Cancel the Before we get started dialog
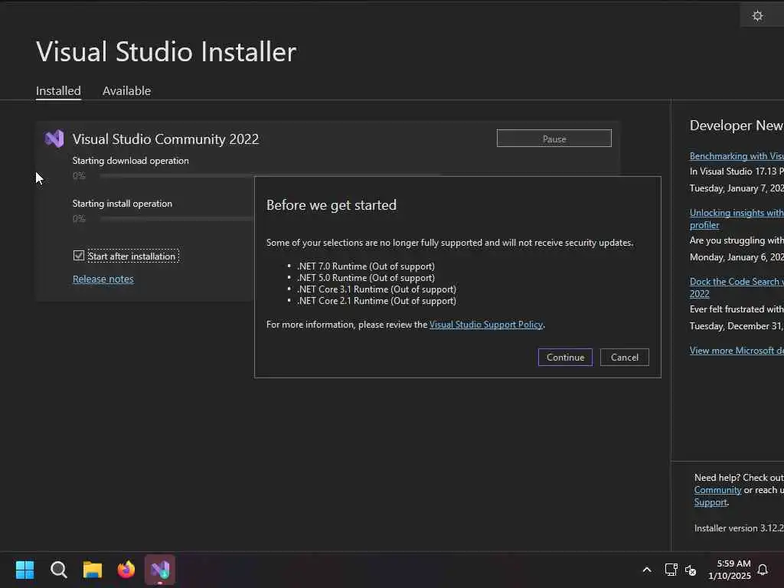 [x=625, y=358]
